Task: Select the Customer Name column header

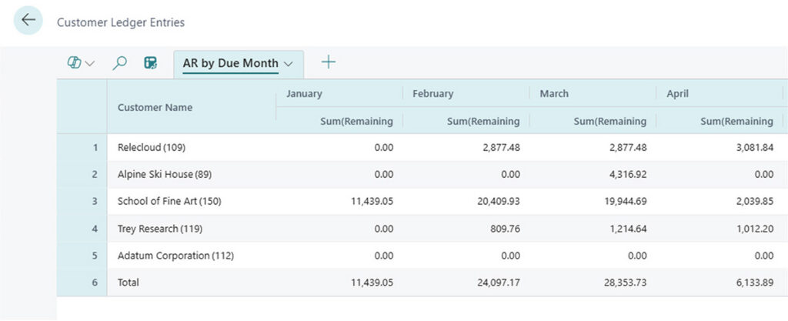Action: pos(155,108)
